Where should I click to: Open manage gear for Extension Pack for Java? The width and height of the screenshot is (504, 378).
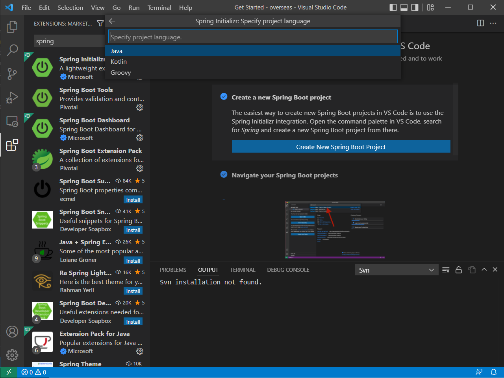point(140,351)
